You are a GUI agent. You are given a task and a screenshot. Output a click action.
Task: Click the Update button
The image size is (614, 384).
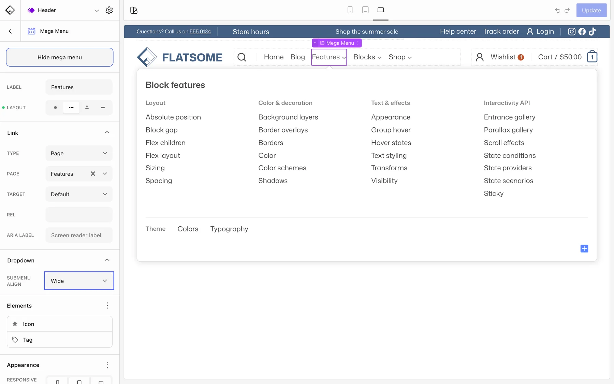coord(591,10)
